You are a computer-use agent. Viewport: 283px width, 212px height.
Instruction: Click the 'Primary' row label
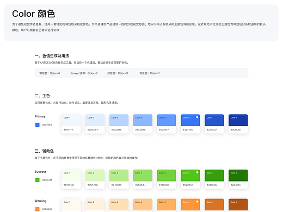click(x=40, y=116)
